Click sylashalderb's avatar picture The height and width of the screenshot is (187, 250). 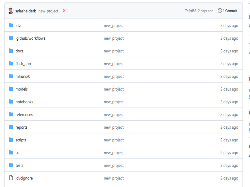pos(10,11)
